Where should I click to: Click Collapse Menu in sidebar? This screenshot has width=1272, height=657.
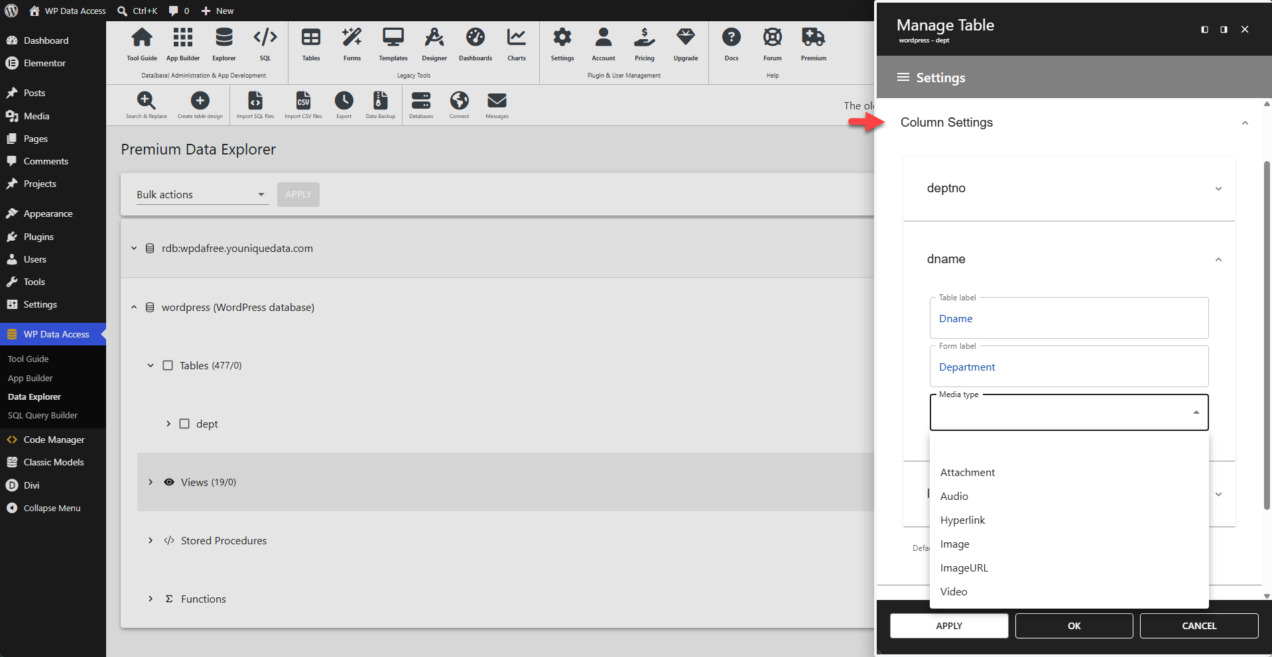coord(52,508)
